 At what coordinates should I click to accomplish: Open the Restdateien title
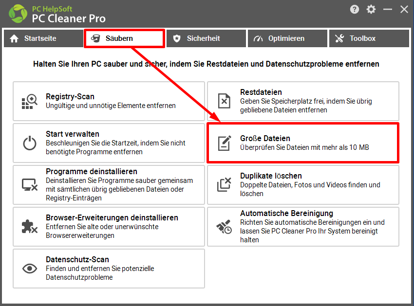[261, 92]
